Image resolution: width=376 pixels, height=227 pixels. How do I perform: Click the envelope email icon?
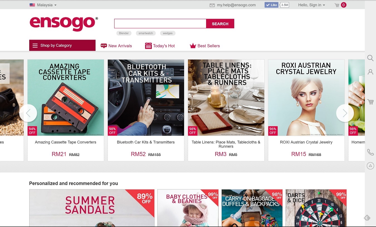(x=212, y=5)
